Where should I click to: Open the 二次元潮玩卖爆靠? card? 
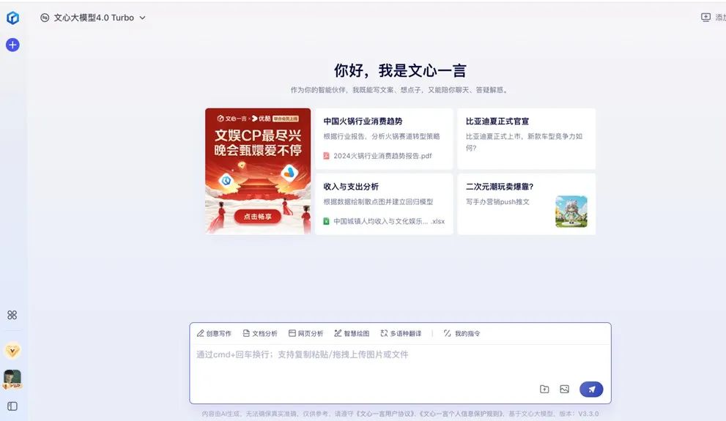tap(527, 204)
